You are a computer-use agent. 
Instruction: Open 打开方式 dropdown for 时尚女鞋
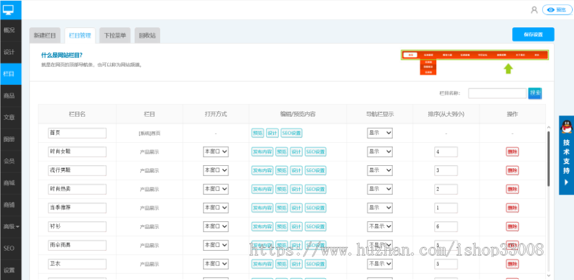coord(216,152)
